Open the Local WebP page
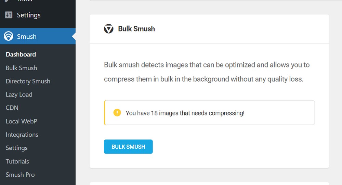Viewport: 342px width, 185px height. pyautogui.click(x=21, y=121)
